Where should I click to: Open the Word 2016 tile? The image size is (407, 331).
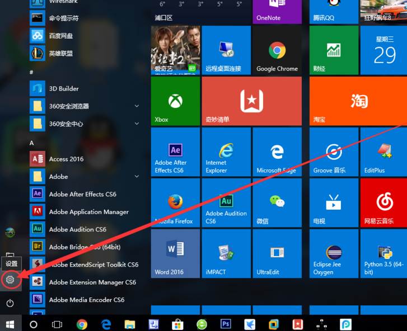tap(175, 253)
